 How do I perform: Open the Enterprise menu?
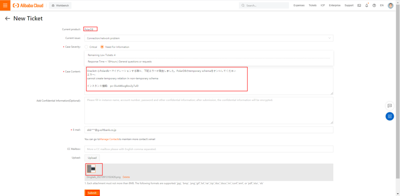click(x=335, y=5)
